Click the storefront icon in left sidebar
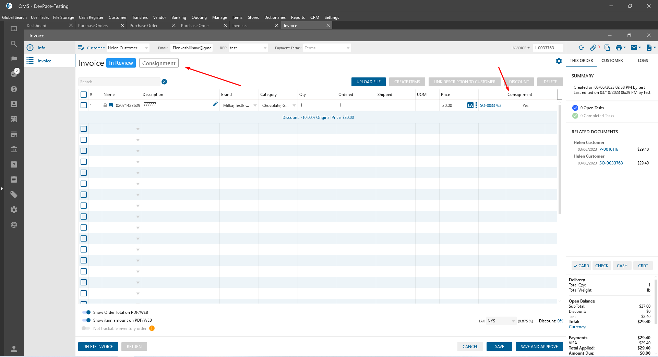This screenshot has width=658, height=357. click(14, 134)
